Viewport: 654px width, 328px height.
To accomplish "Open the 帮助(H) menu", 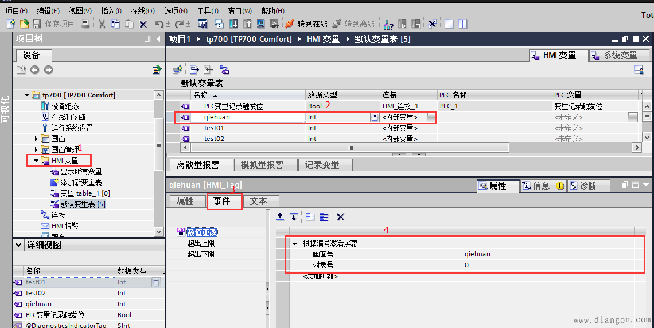I will click(x=272, y=11).
